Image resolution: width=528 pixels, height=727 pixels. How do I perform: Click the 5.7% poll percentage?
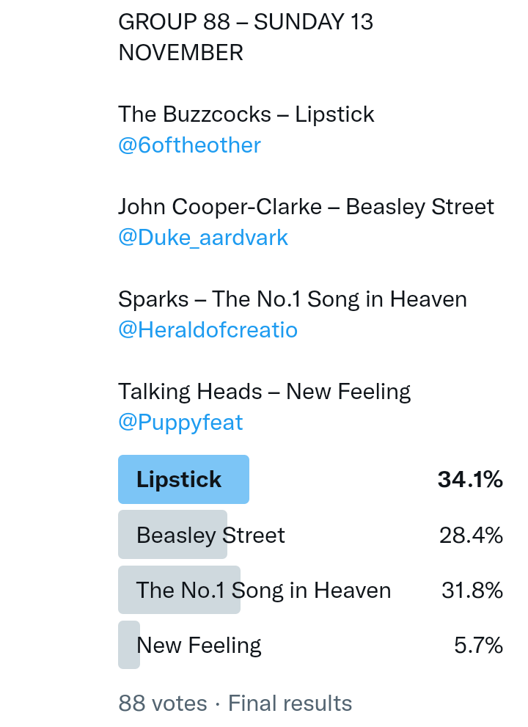(478, 646)
